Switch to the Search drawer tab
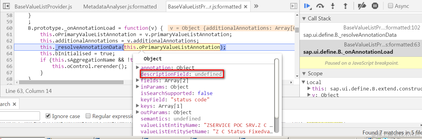Image resolution: width=422 pixels, height=139 pixels. pos(5,104)
